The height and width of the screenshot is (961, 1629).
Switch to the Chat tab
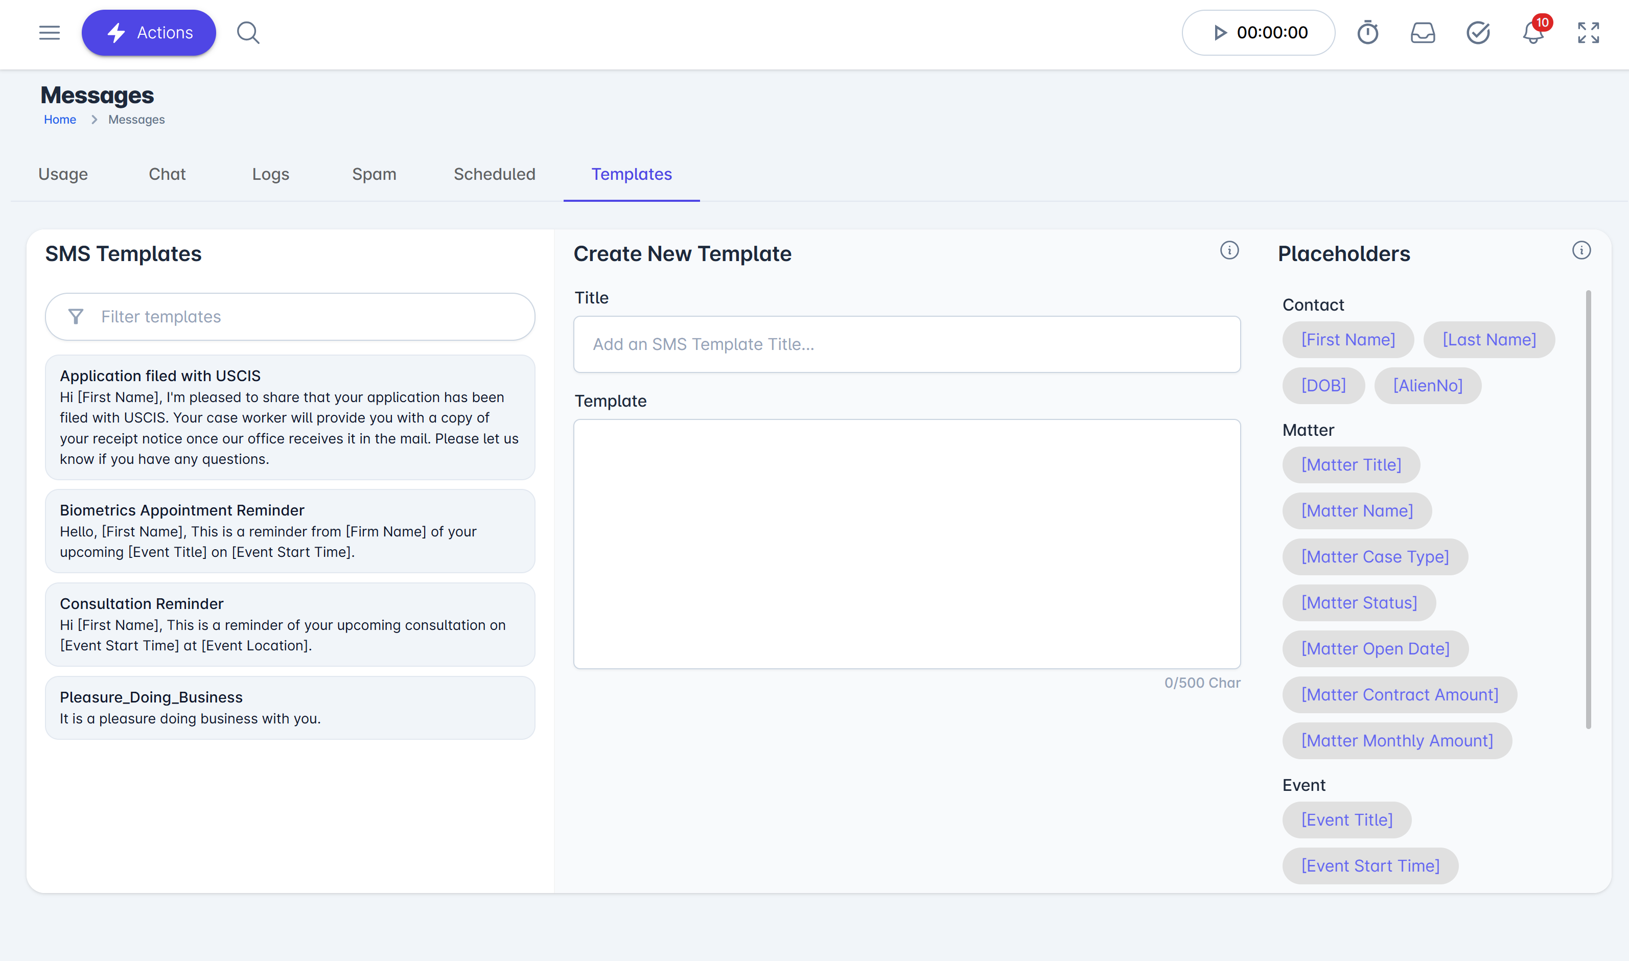pyautogui.click(x=167, y=174)
